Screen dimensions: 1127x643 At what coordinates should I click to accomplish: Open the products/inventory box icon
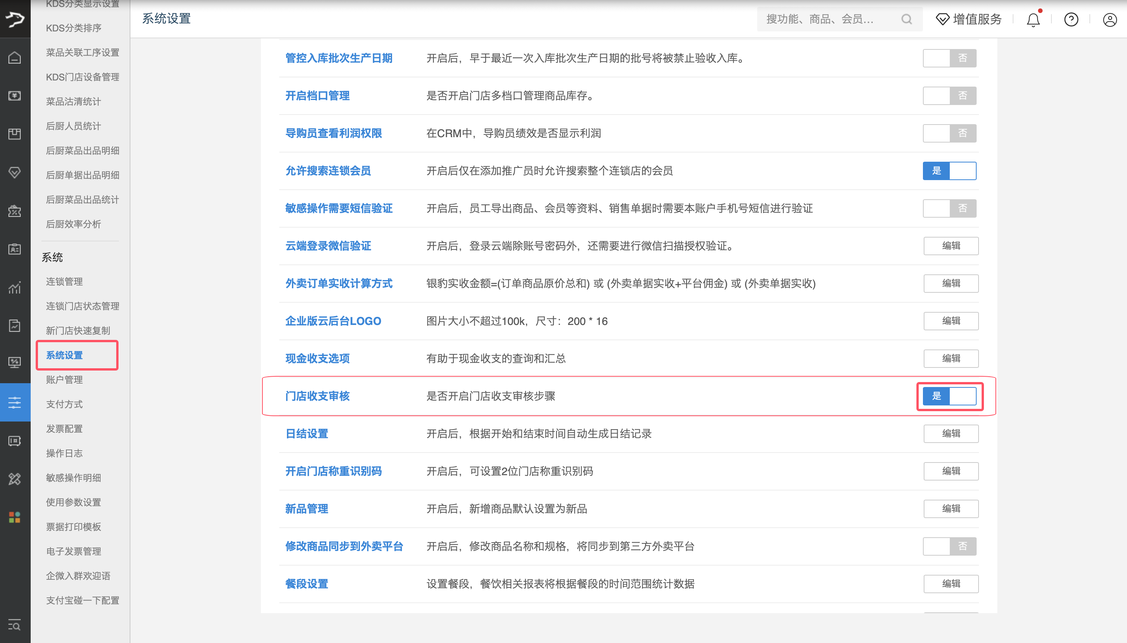(15, 134)
